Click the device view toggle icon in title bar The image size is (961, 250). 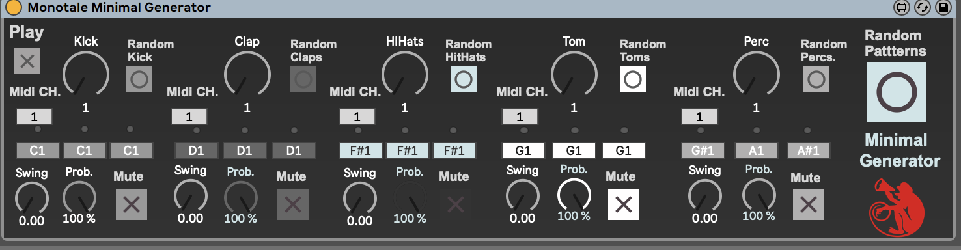coord(902,8)
